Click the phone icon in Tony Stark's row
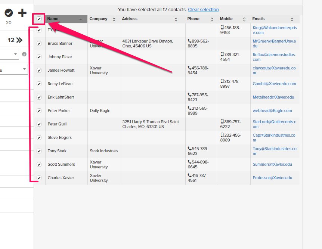 (x=189, y=149)
